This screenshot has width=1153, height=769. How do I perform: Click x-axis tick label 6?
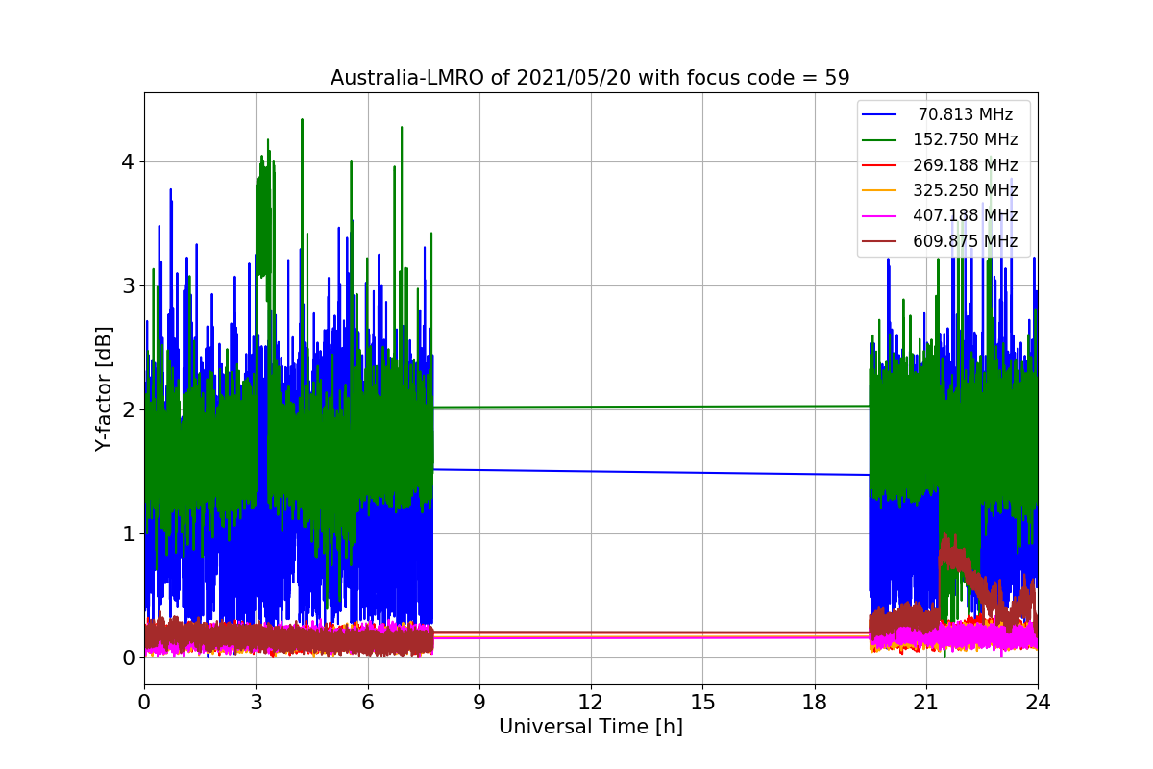367,703
